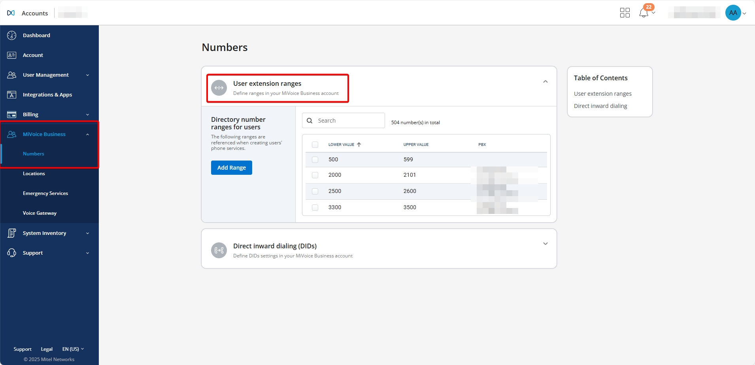This screenshot has height=365, width=755.
Task: Open the apps grid icon
Action: 625,13
